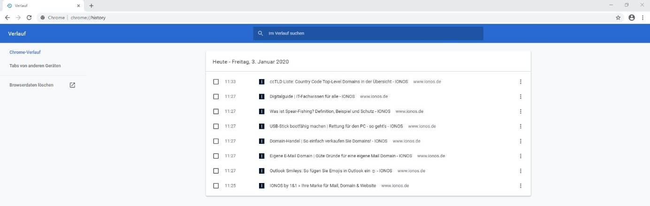Open more actions for Domain-Handel entry

click(520, 141)
